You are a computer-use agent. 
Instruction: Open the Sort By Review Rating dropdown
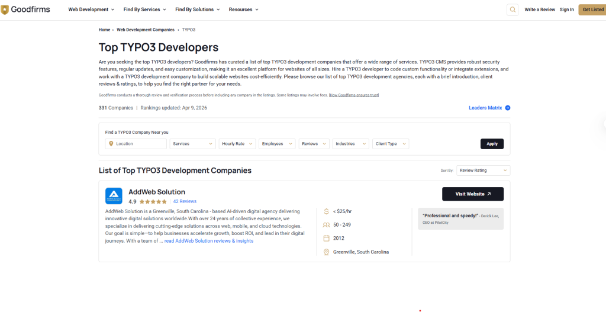[483, 171]
